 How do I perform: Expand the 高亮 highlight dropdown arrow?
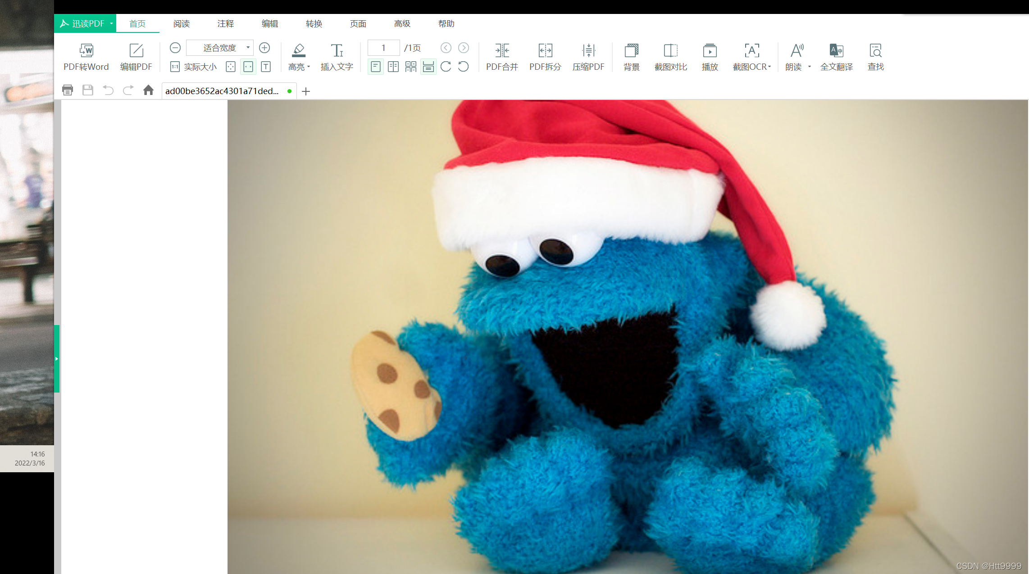309,67
